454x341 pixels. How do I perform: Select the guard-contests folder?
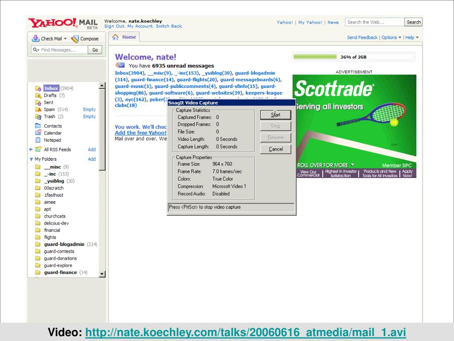tap(59, 251)
